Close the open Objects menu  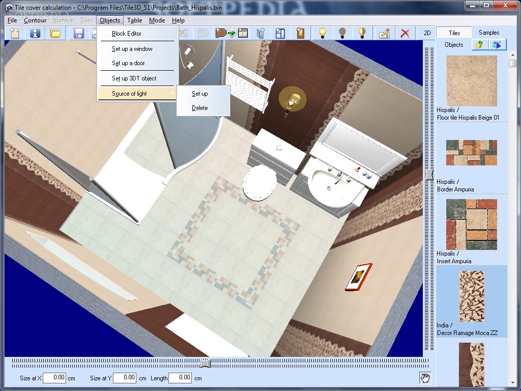tap(110, 20)
